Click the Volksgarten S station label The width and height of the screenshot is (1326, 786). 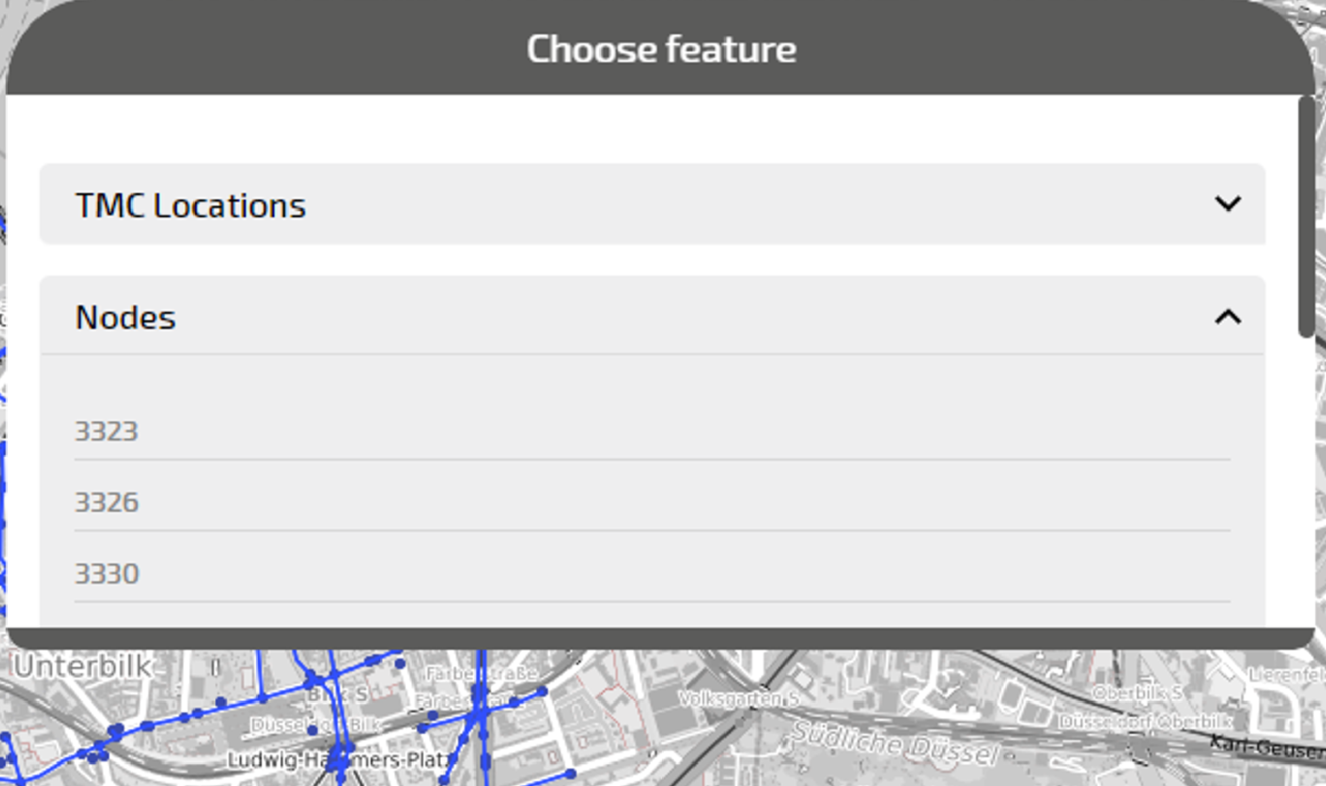[x=739, y=699]
